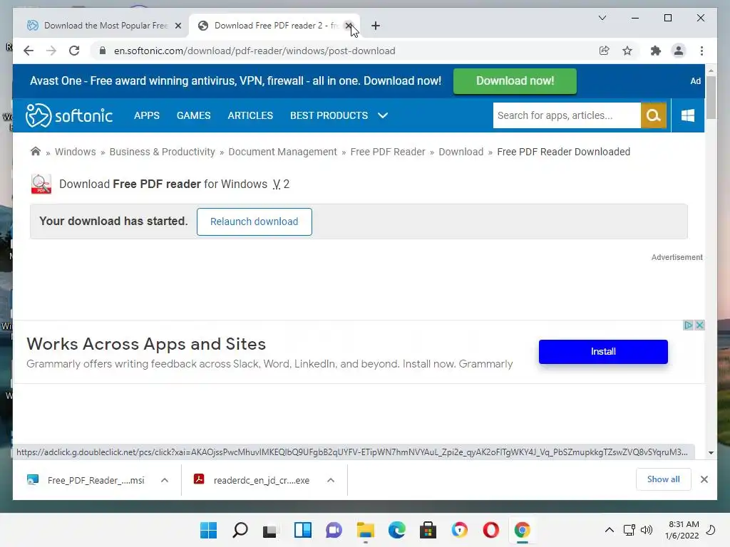Click the Search for apps, articles field
730x547 pixels.
tap(567, 115)
